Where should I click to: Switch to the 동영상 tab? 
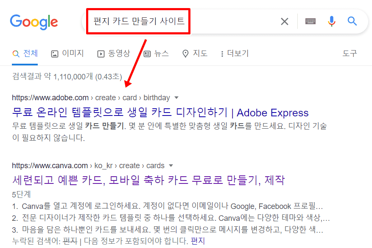(x=114, y=54)
